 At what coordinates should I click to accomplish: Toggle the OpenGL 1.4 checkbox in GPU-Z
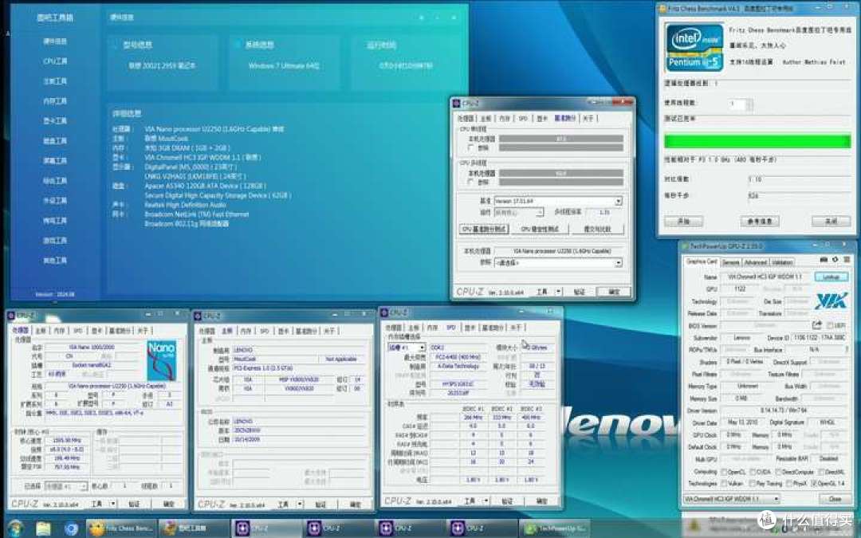point(814,484)
